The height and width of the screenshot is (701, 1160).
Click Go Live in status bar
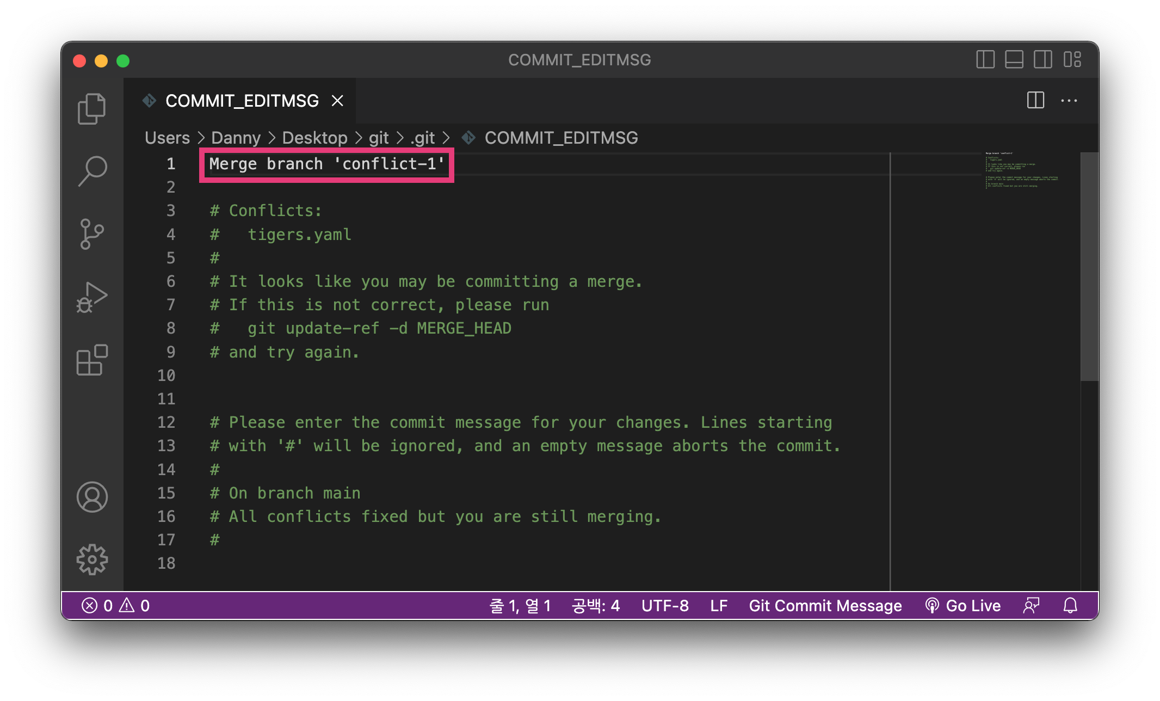(963, 605)
